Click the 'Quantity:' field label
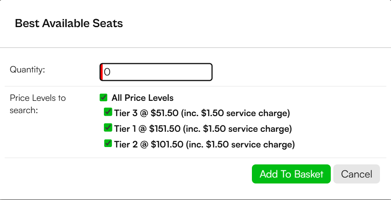 pyautogui.click(x=28, y=70)
